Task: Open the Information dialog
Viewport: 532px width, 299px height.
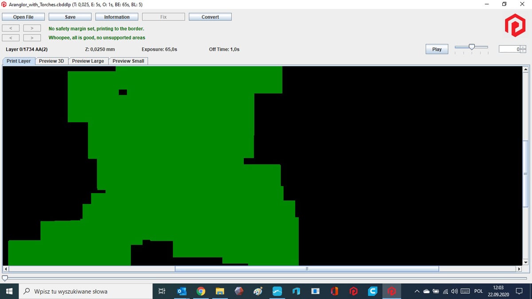Action: [x=117, y=17]
